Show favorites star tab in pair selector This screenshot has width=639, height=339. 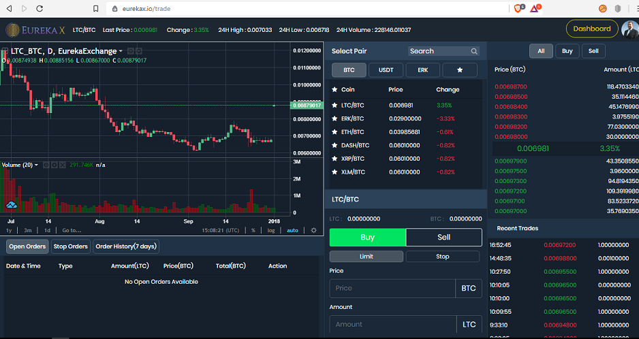[460, 70]
